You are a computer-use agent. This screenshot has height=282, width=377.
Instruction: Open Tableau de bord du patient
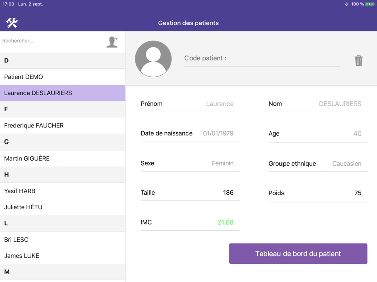[x=298, y=254]
